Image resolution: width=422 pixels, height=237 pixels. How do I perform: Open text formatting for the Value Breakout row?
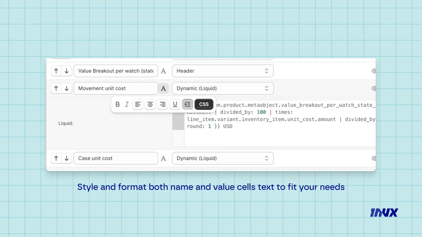coord(164,71)
